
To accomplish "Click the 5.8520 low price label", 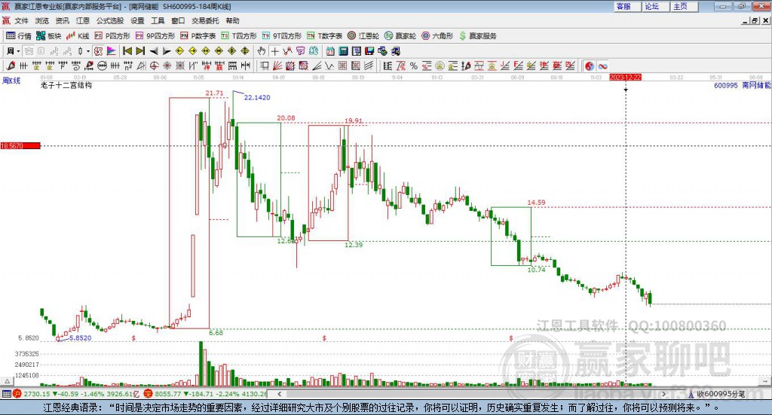I will pyautogui.click(x=80, y=338).
